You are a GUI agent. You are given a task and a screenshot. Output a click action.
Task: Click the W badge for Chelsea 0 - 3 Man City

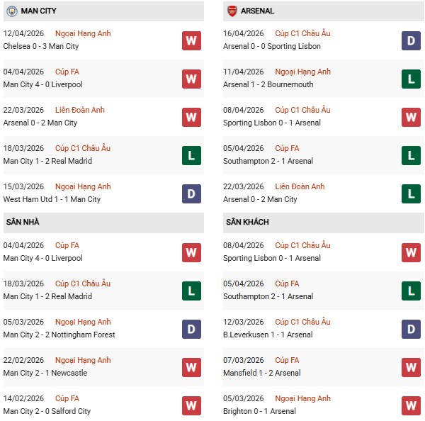191,40
